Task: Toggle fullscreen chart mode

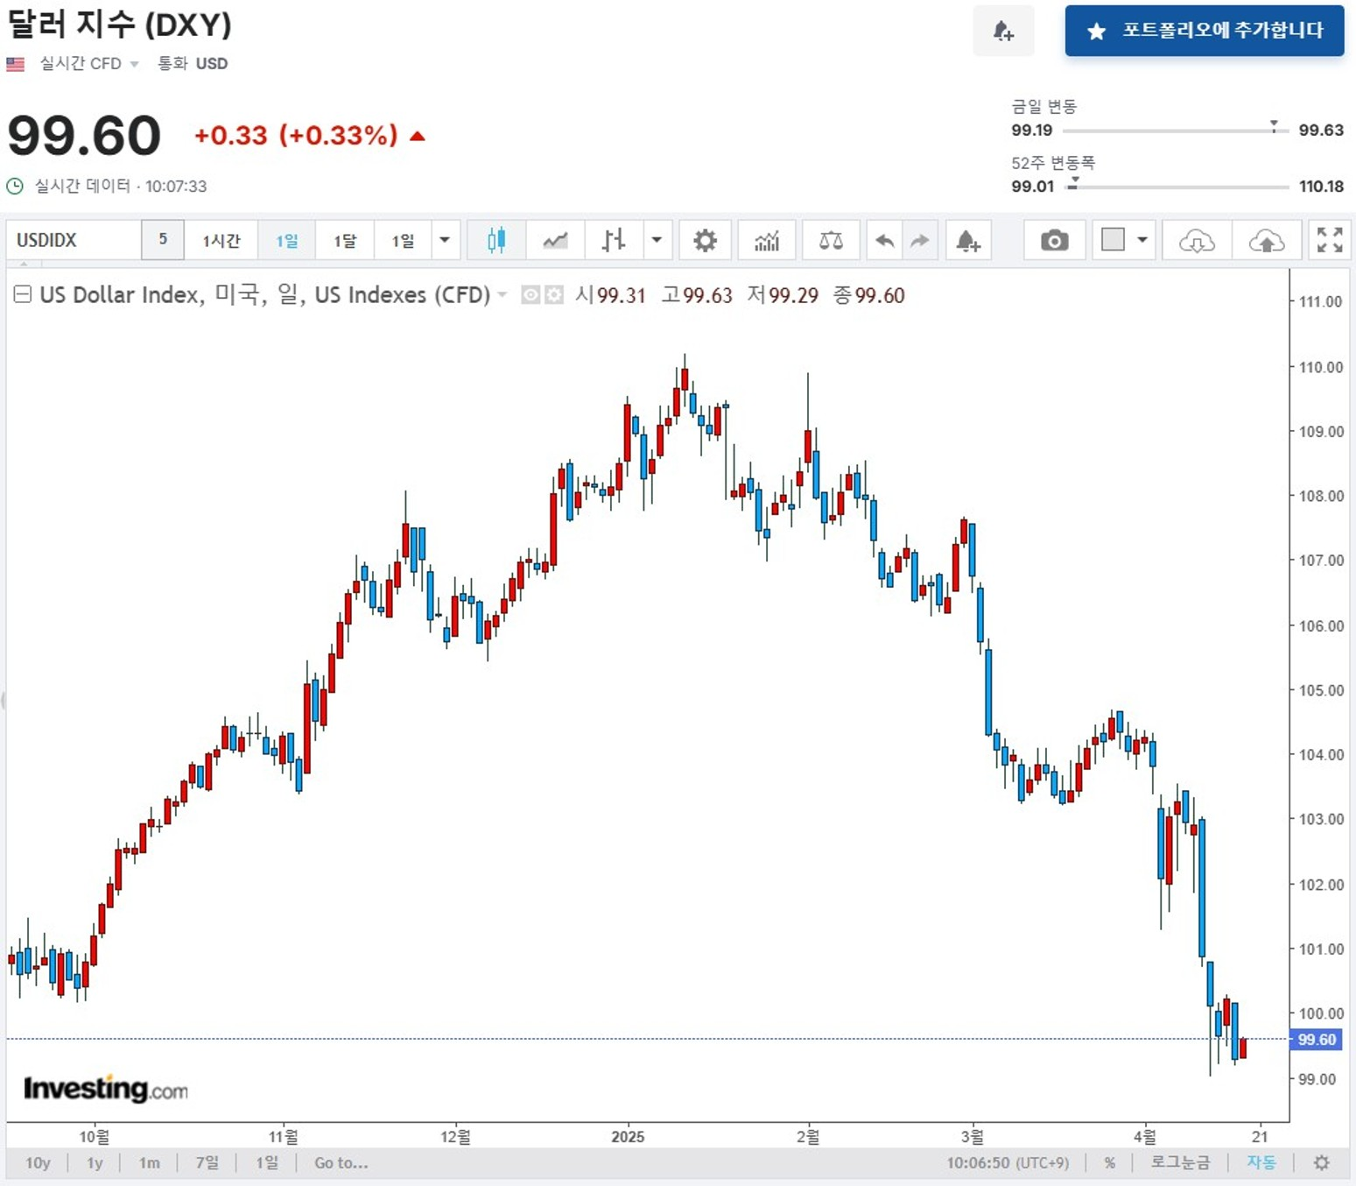Action: point(1330,240)
